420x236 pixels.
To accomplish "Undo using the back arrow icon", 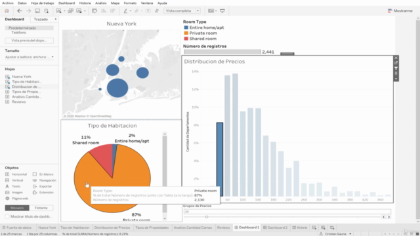I will click(x=19, y=11).
